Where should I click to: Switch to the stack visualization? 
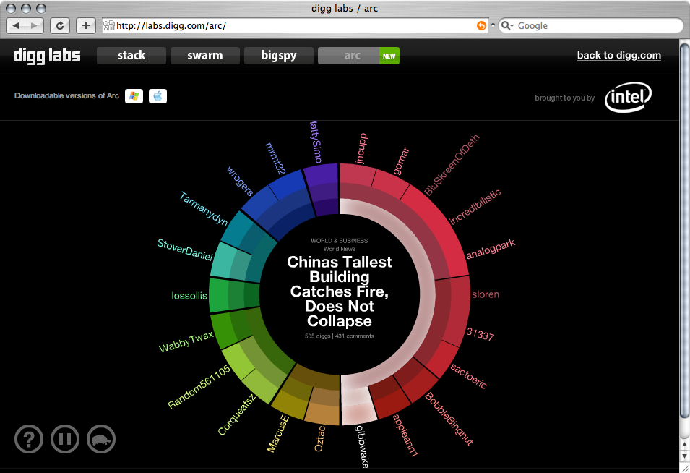(x=131, y=55)
